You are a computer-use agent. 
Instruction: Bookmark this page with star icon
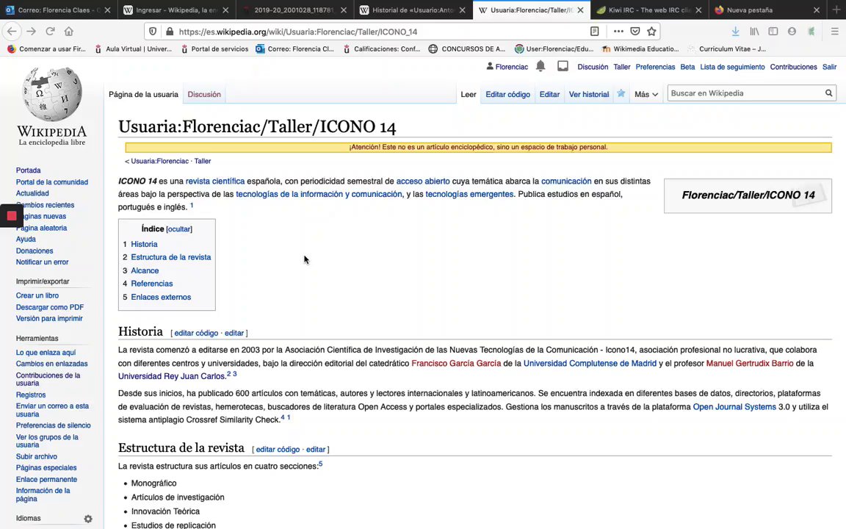652,32
